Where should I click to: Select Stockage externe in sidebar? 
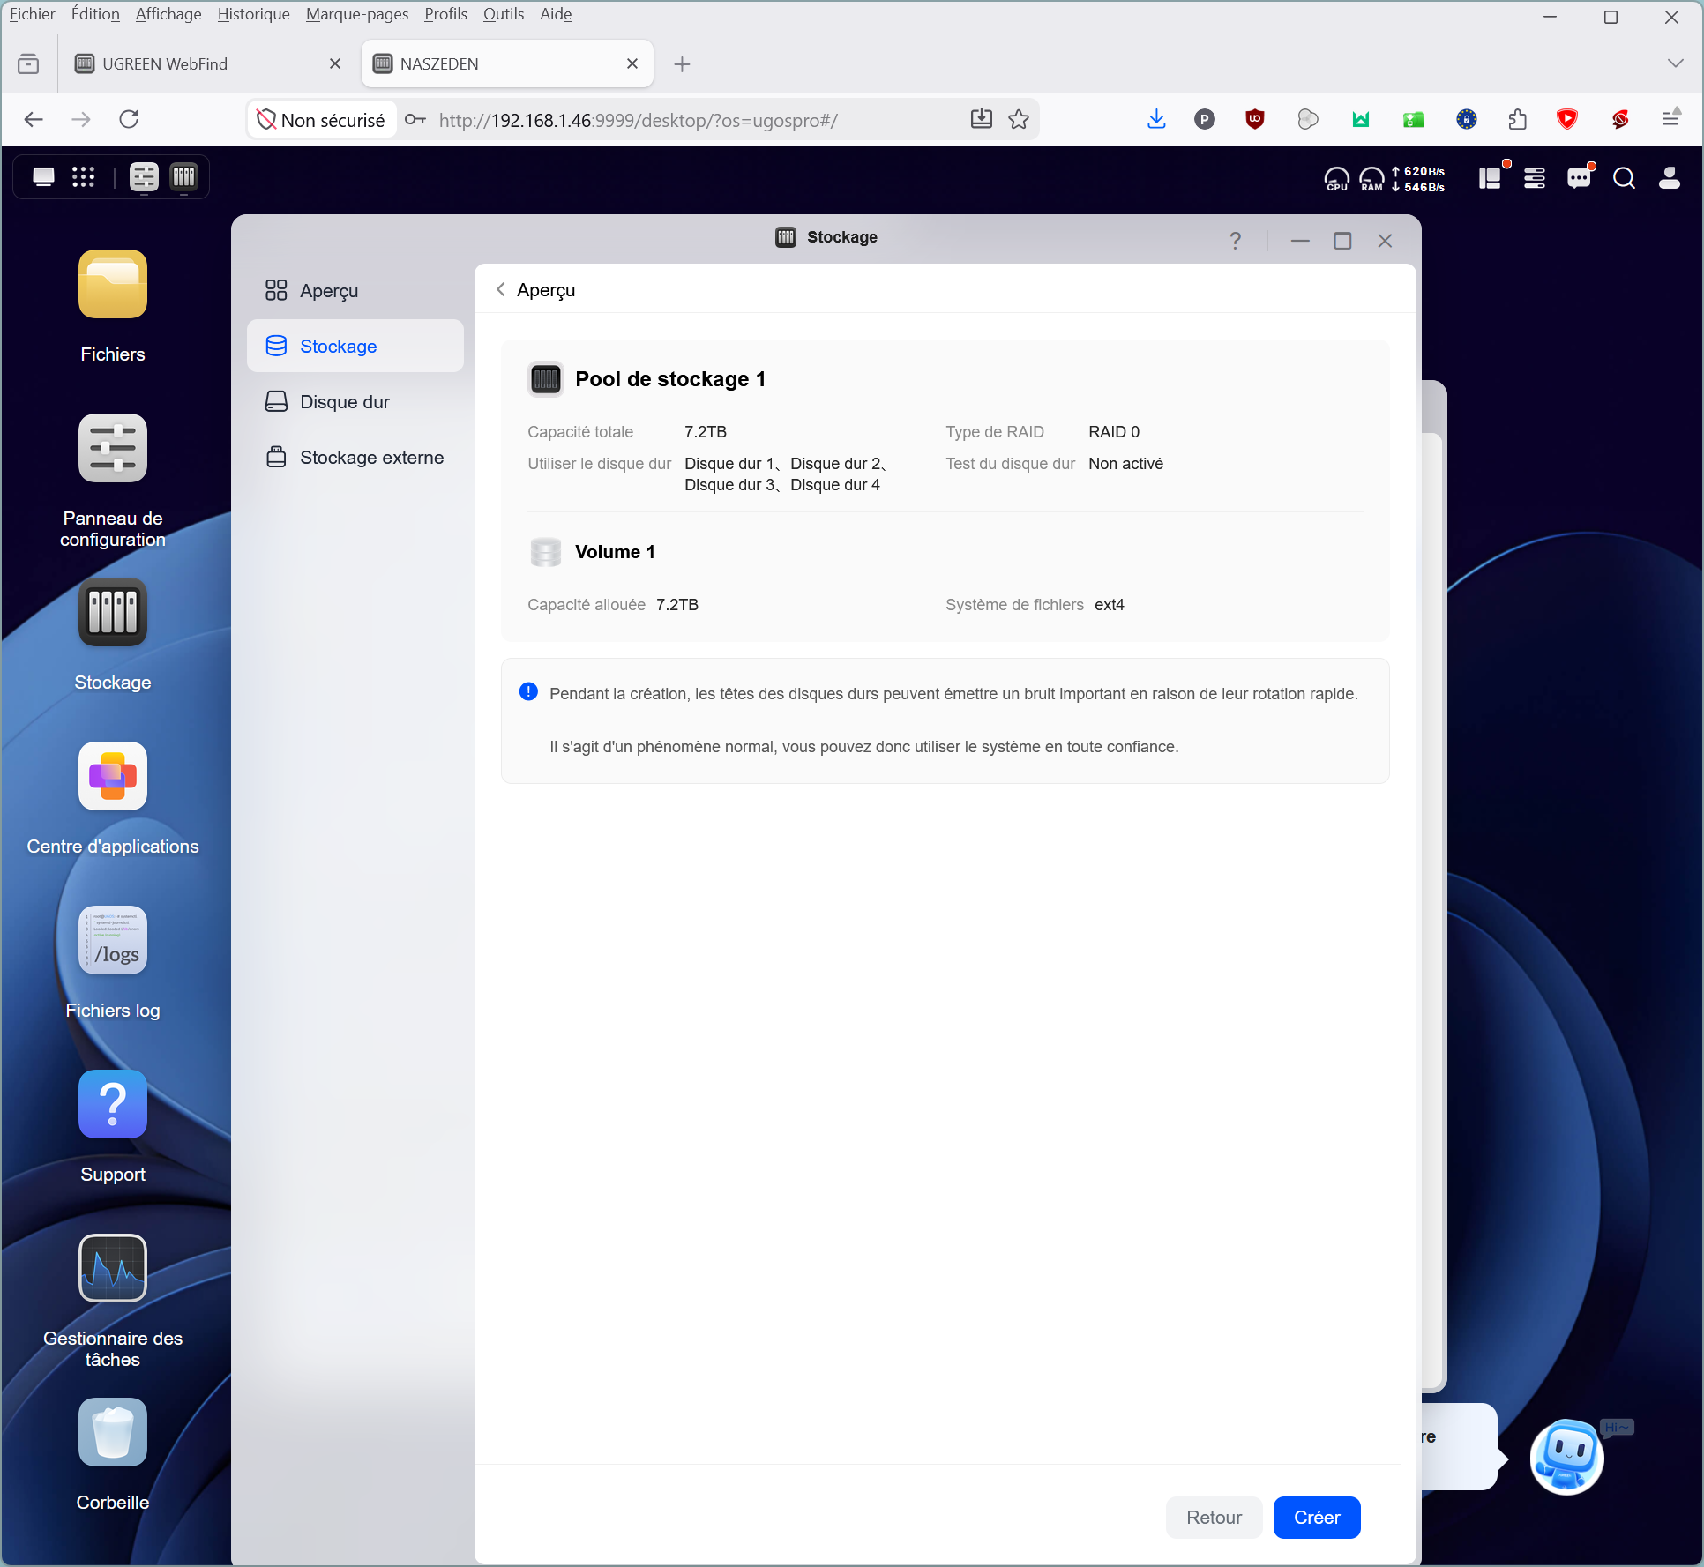pos(355,457)
